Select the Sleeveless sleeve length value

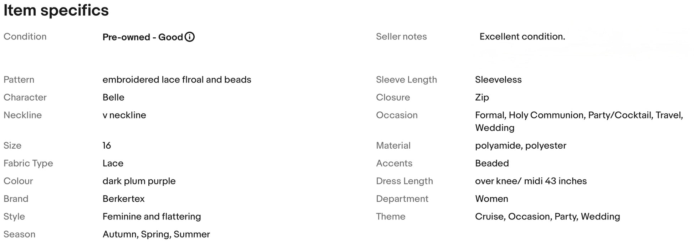pyautogui.click(x=498, y=80)
